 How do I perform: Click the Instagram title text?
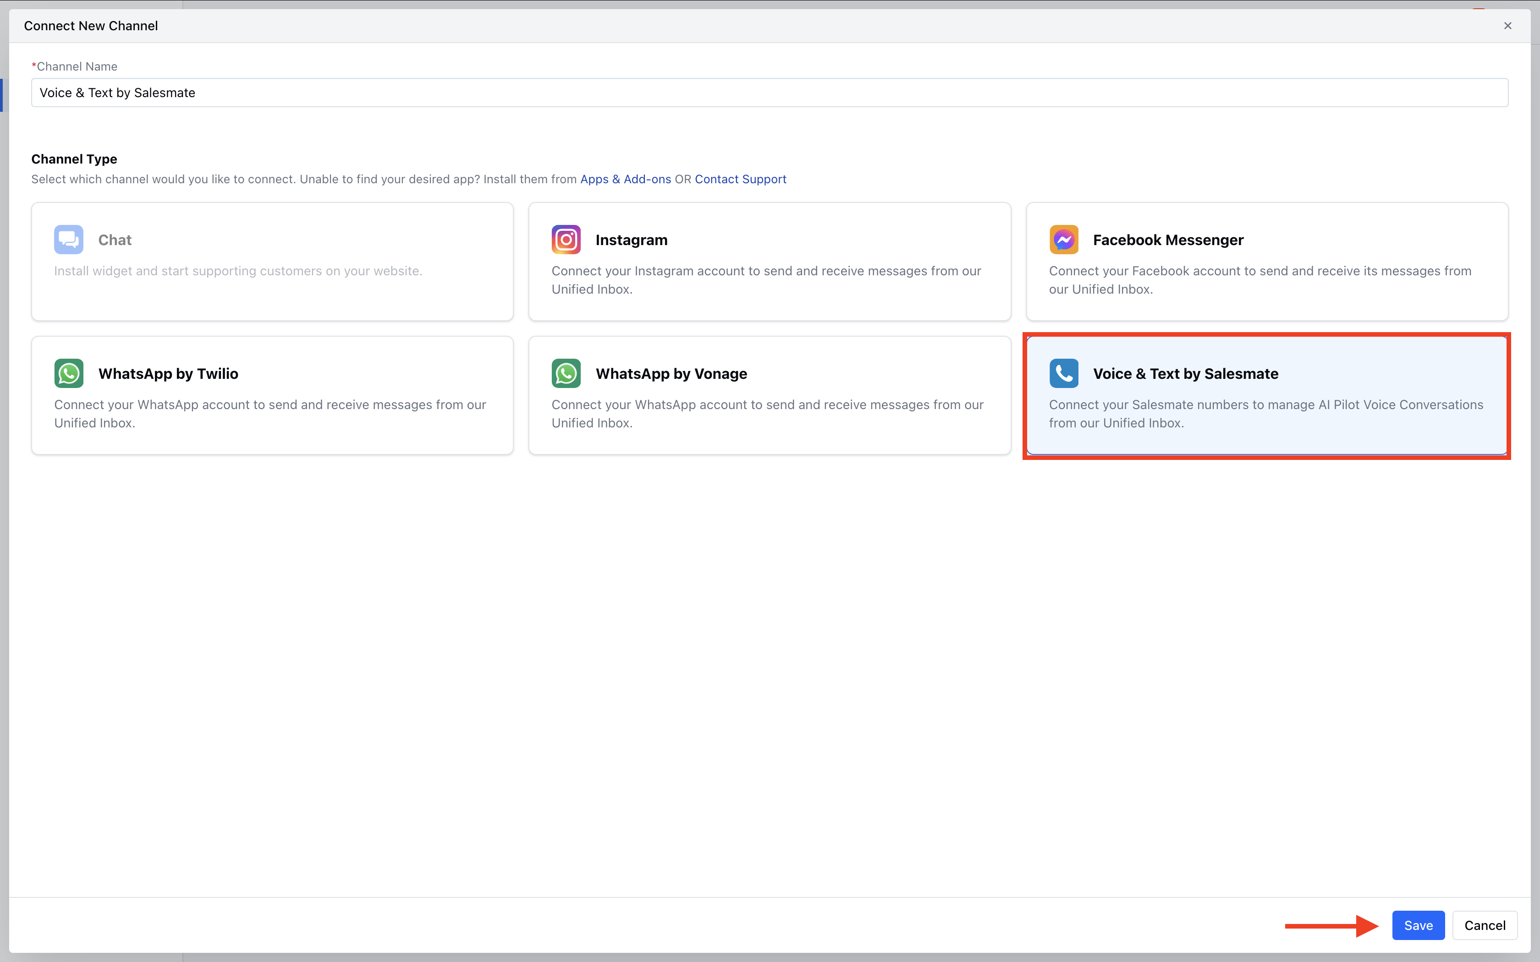point(631,240)
